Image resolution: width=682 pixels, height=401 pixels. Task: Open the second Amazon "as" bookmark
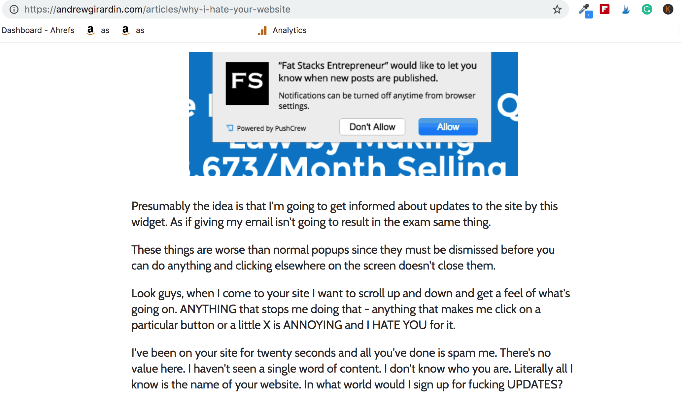pyautogui.click(x=133, y=30)
